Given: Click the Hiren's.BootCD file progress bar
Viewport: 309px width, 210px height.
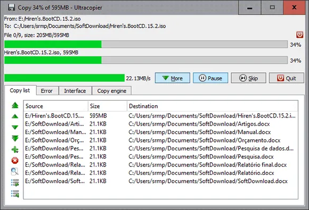Looking at the screenshot, I should pyautogui.click(x=146, y=60).
